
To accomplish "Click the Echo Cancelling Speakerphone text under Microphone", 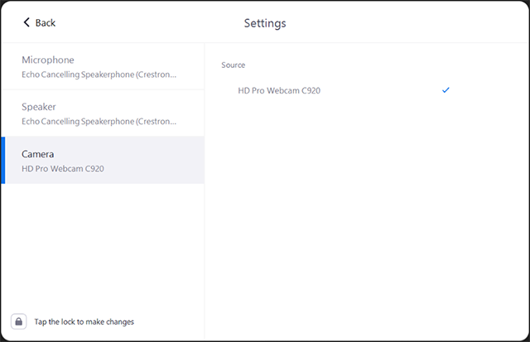I will (99, 75).
